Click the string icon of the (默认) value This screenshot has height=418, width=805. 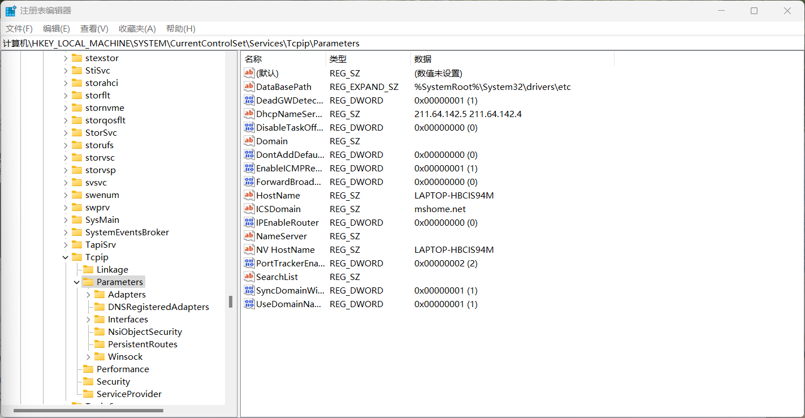click(x=249, y=73)
